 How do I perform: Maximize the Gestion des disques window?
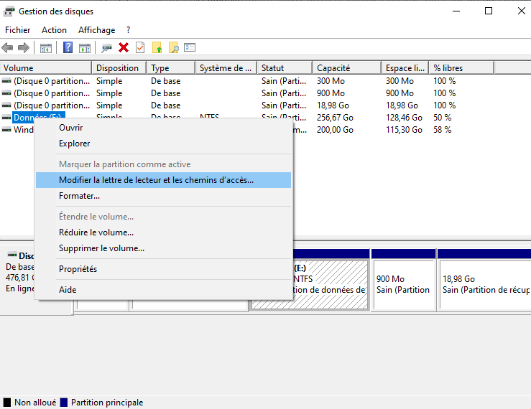point(489,11)
